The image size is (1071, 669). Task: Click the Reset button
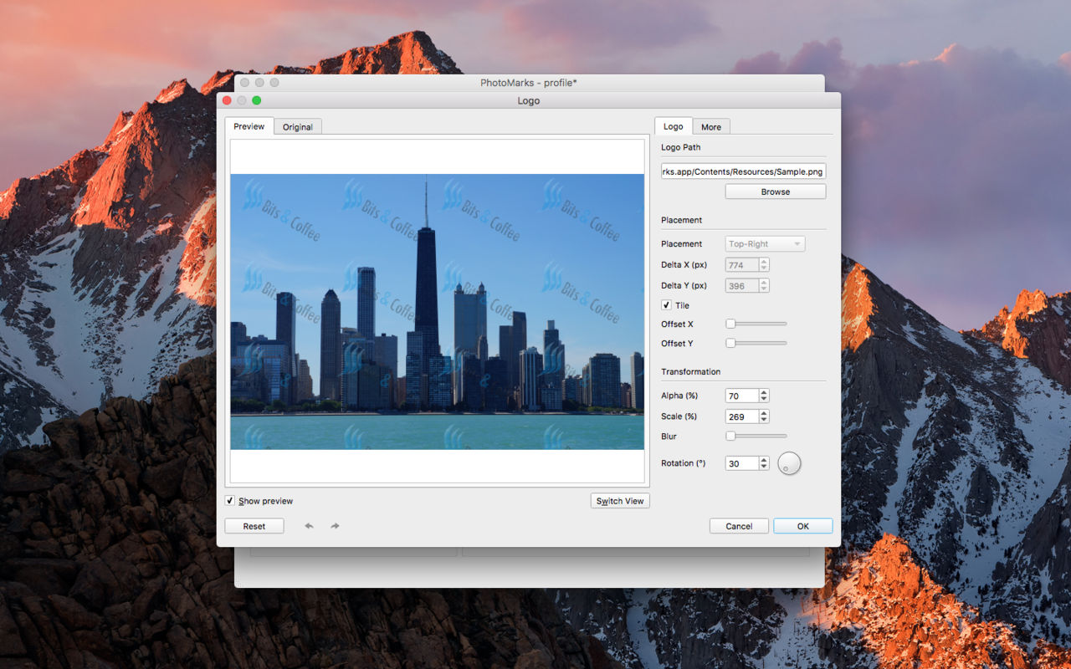pos(254,526)
